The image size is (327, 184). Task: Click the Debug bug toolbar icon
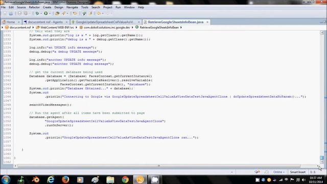coord(37,13)
